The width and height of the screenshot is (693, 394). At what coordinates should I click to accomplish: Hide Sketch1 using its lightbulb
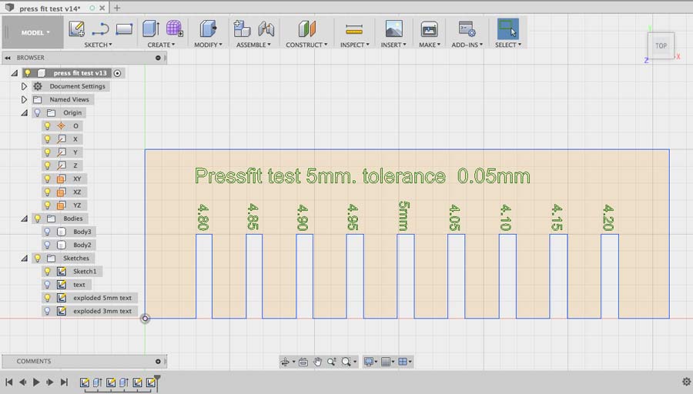tap(47, 272)
